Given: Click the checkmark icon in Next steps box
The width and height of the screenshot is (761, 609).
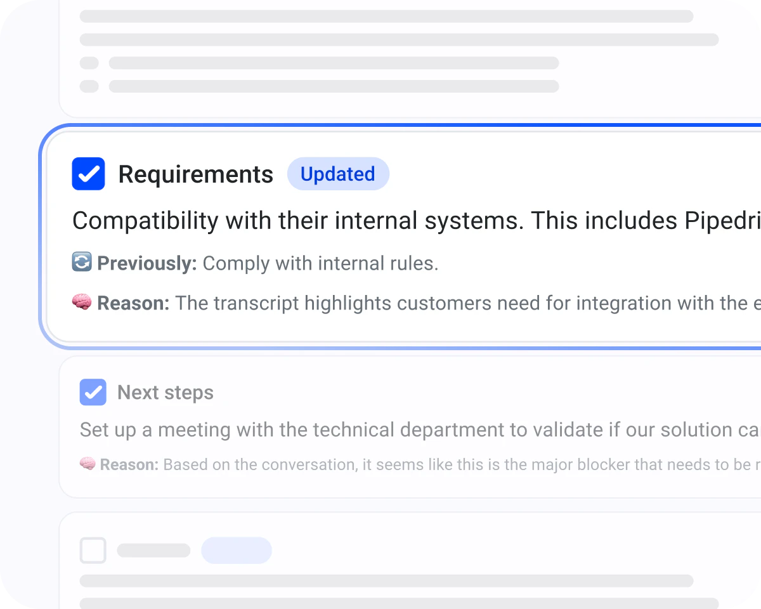Looking at the screenshot, I should (x=93, y=392).
